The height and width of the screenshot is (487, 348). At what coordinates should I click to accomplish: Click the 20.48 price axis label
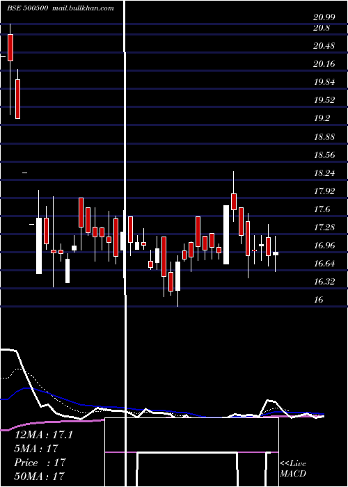[324, 46]
